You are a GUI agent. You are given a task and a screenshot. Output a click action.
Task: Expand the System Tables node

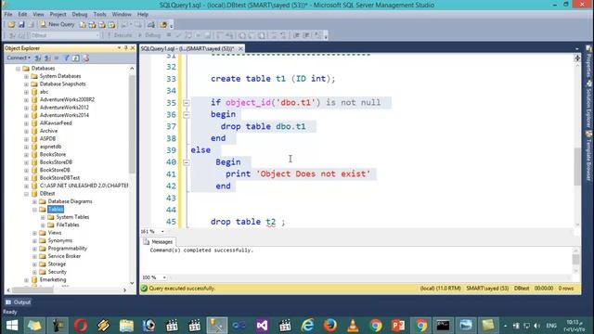point(43,217)
